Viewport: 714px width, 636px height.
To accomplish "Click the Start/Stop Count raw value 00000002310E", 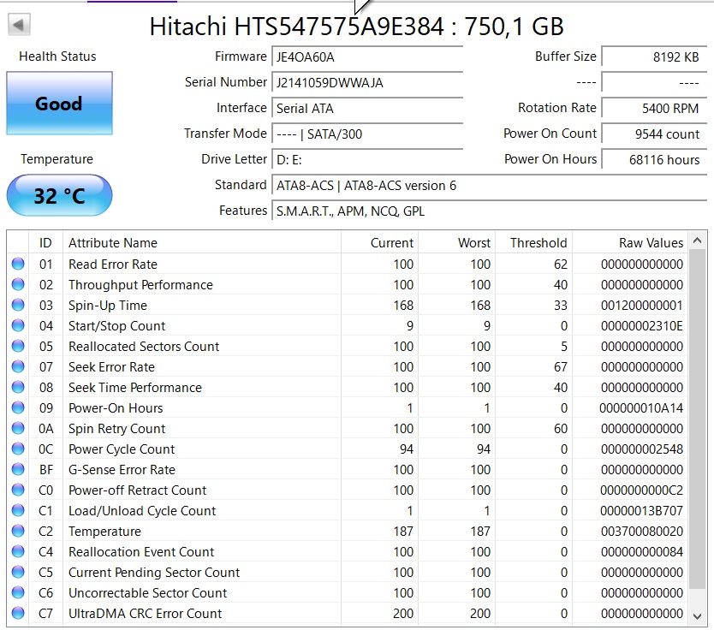I will 641,325.
